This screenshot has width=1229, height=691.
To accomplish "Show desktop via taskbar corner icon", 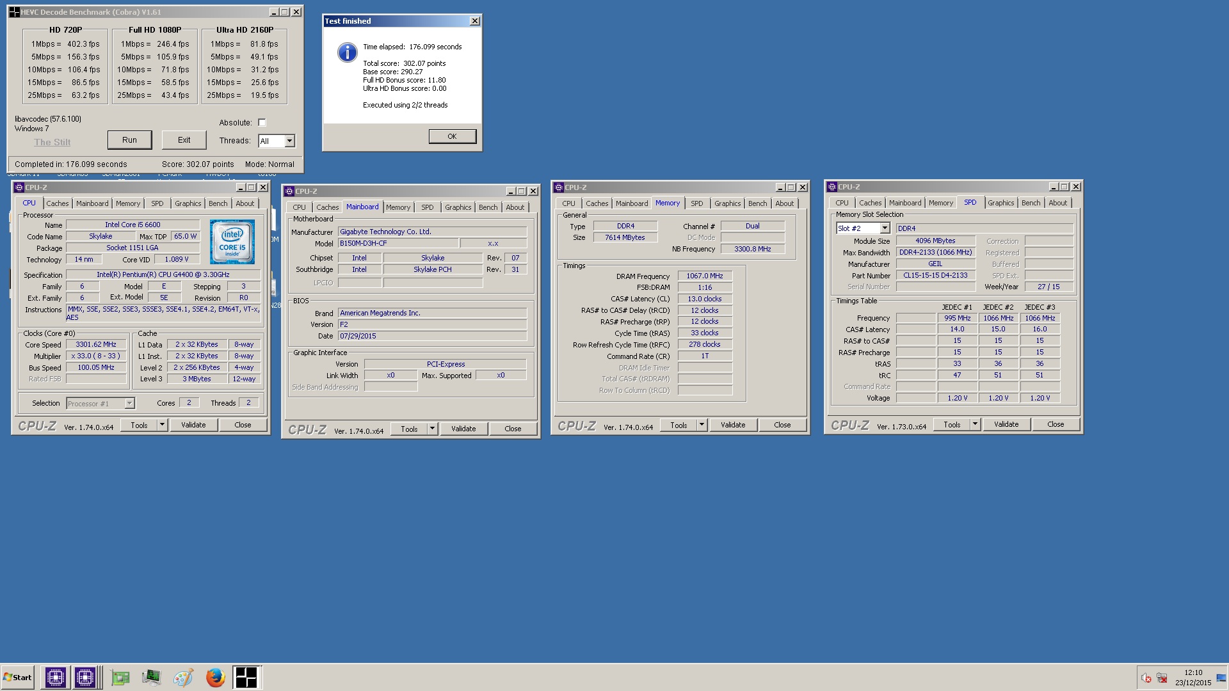I will [1221, 678].
